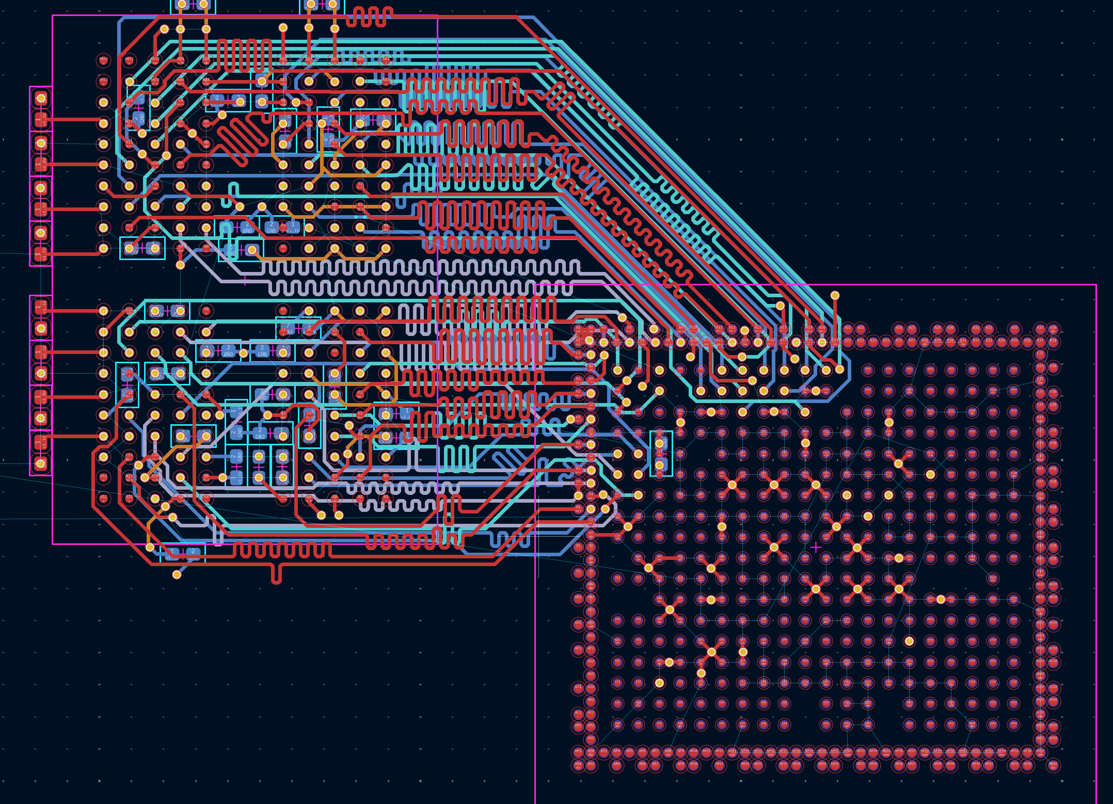Click pad AR38 at BGA bottom-right corner

[1053, 764]
